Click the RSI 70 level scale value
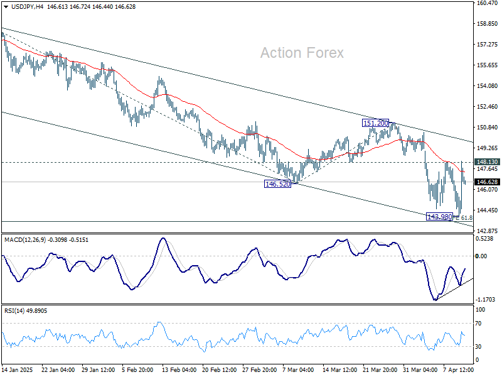502x377 pixels. (x=478, y=324)
